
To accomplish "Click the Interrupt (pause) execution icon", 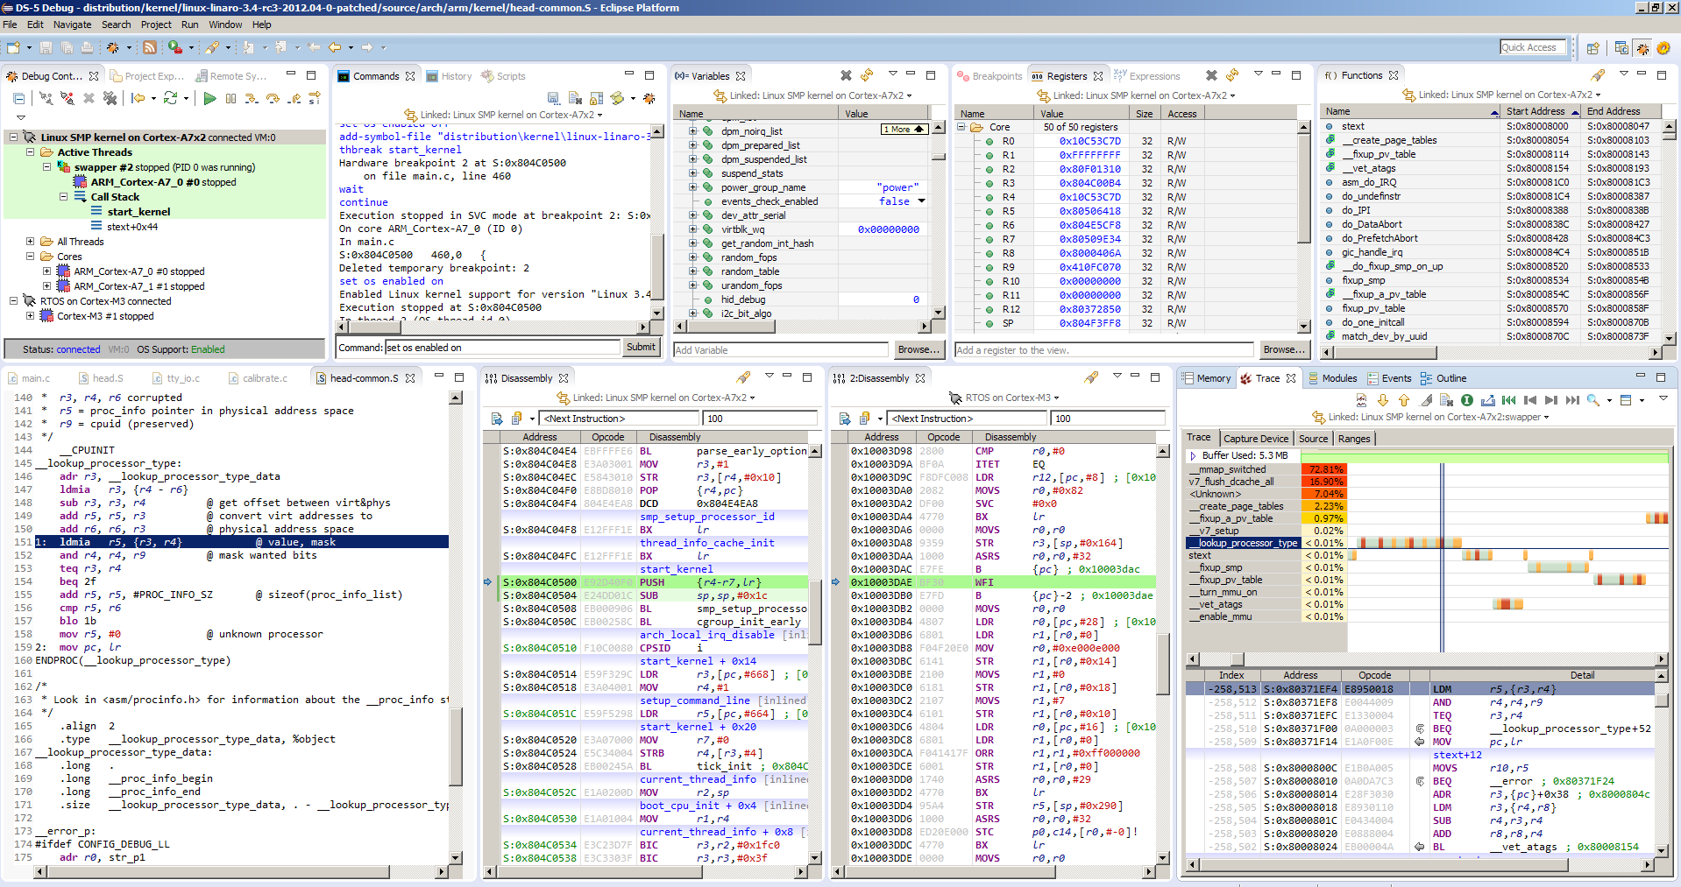I will point(231,99).
